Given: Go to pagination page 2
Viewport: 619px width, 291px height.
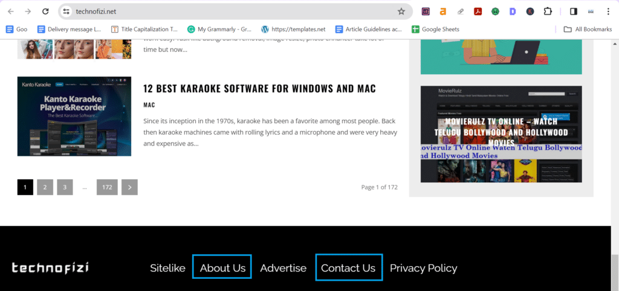Looking at the screenshot, I should [x=45, y=187].
